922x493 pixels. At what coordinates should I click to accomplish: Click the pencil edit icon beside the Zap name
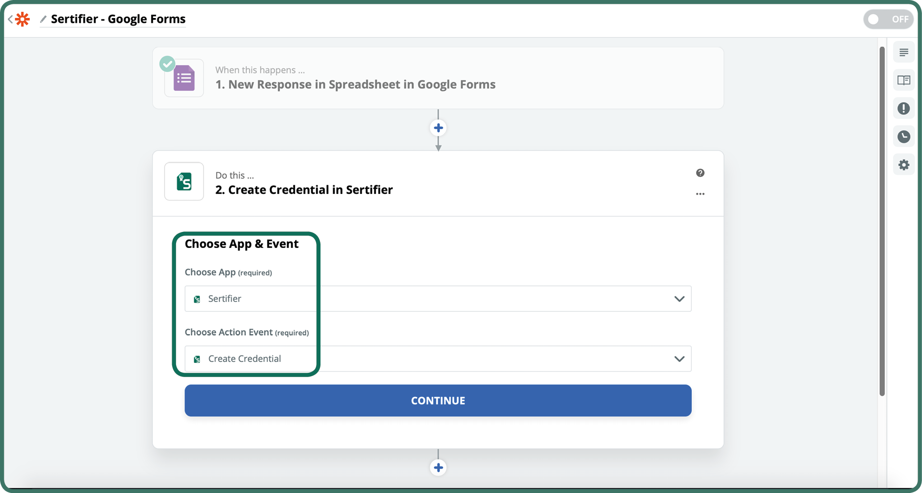point(43,19)
